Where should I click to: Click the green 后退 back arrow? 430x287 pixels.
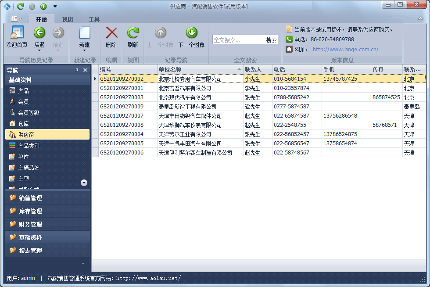click(x=39, y=33)
